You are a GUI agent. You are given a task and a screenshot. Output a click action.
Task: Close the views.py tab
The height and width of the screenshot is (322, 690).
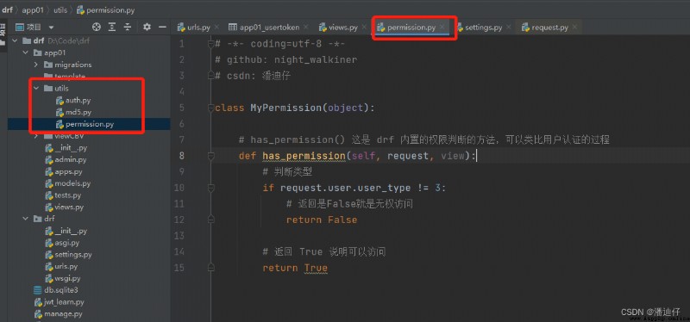coord(363,28)
